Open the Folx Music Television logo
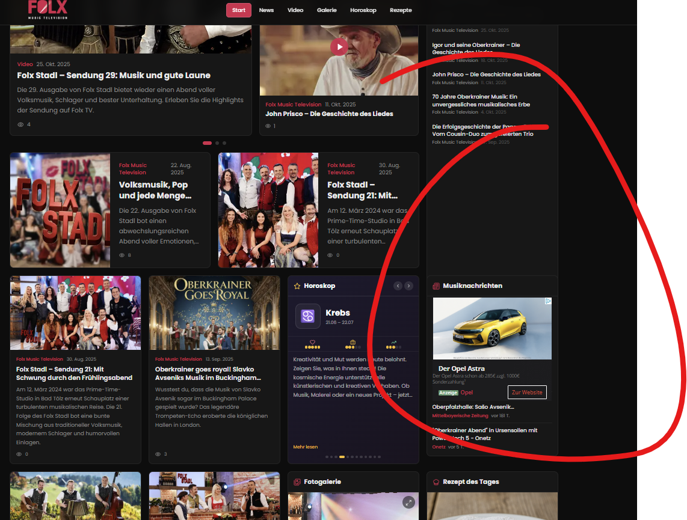Image resolution: width=687 pixels, height=520 pixels. 48,10
